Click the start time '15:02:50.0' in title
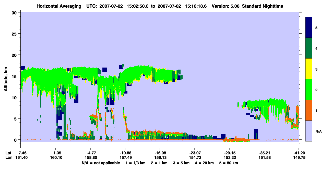The width and height of the screenshot is (332, 170). pyautogui.click(x=137, y=6)
